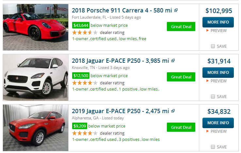Image resolution: width=241 pixels, height=153 pixels.
Task: Check SAVE box for the Porsche 911 listing
Action: (x=213, y=46)
